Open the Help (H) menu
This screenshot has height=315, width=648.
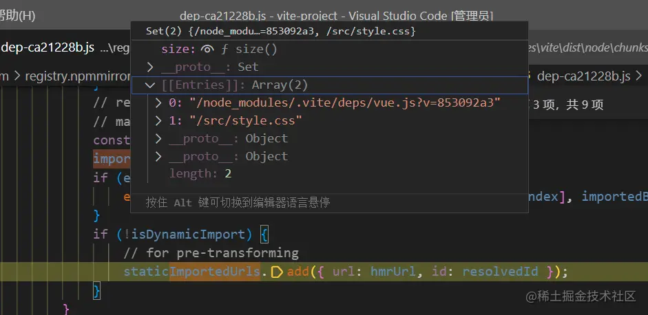[x=17, y=16]
